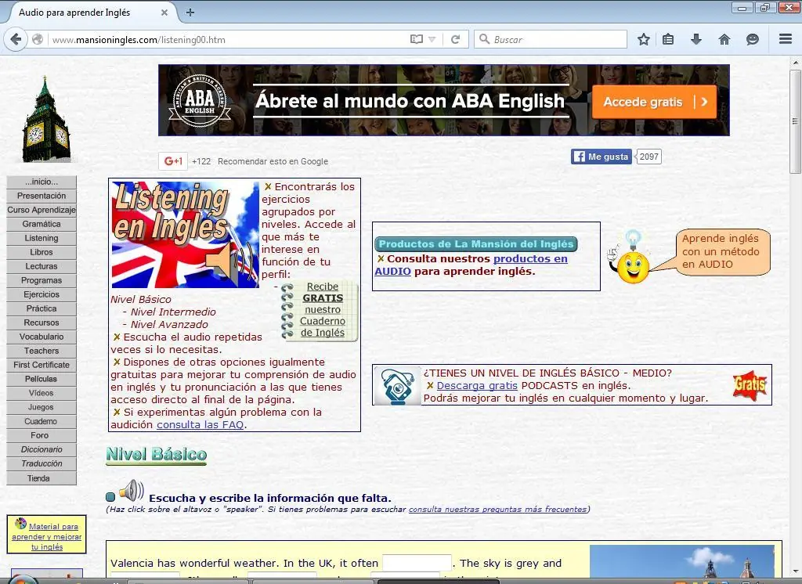The height and width of the screenshot is (584, 802).
Task: Click the globe site identity icon
Action: [38, 39]
